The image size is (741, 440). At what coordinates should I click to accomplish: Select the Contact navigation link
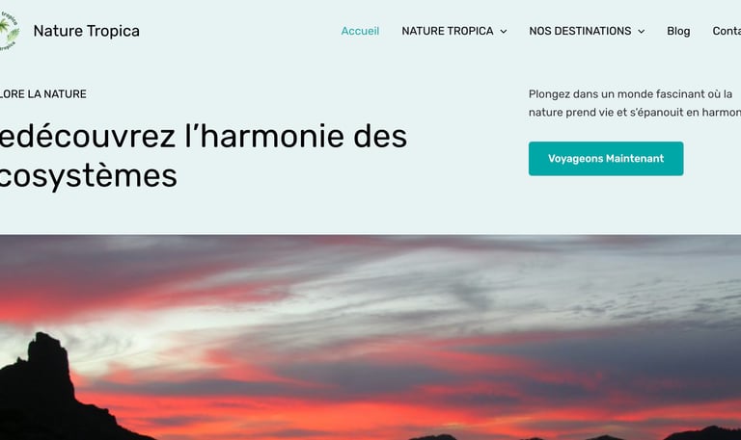tap(727, 31)
